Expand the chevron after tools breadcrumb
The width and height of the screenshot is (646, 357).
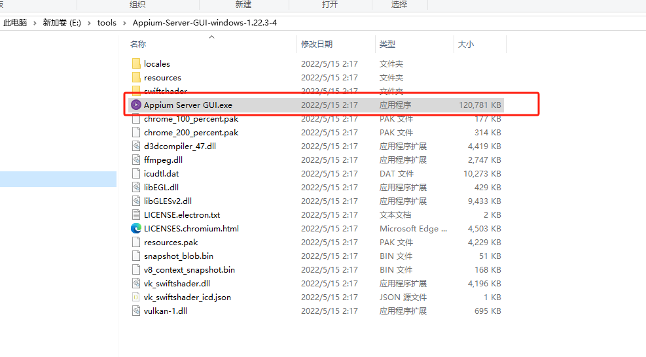(124, 23)
